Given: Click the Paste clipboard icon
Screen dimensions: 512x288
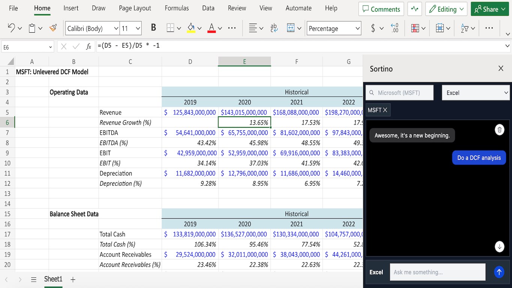Looking at the screenshot, I should [x=32, y=28].
